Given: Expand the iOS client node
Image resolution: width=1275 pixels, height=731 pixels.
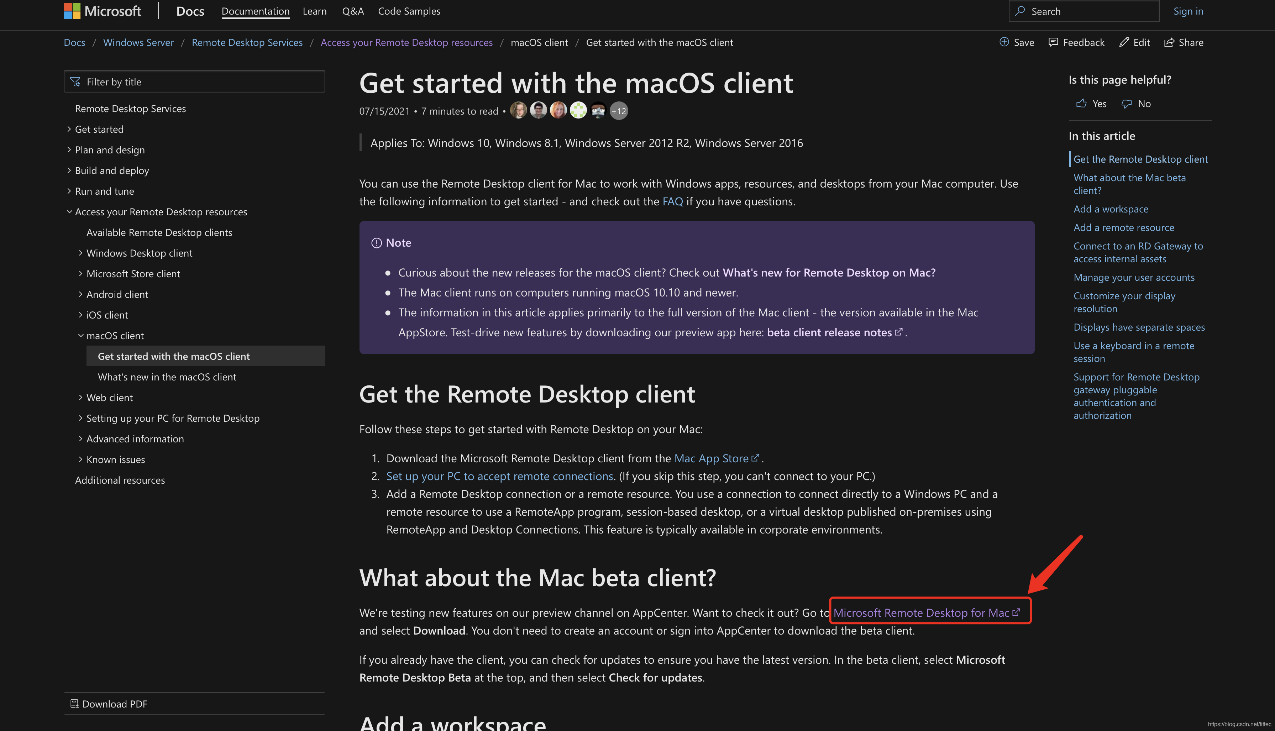Looking at the screenshot, I should click(x=80, y=314).
